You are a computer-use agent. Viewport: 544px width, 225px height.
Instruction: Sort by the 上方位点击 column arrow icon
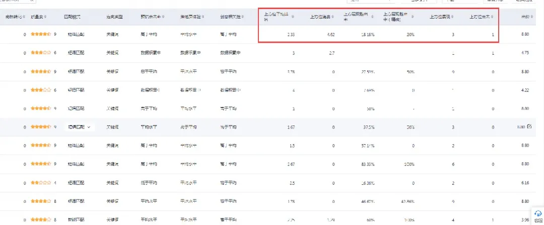492,17
